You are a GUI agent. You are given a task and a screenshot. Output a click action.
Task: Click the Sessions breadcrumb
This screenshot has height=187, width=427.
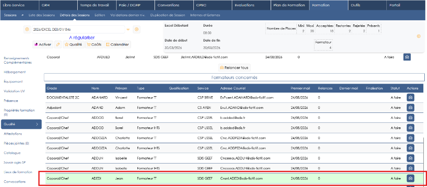click(x=10, y=15)
